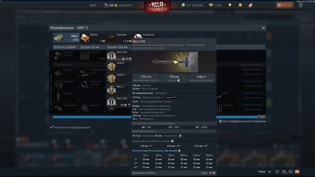Toggle Автозакупка модификаций checkbox
315x177 pixels.
(x=52, y=127)
